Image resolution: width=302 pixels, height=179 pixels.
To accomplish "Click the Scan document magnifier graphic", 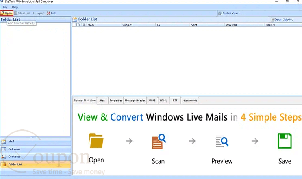I will pyautogui.click(x=159, y=141).
